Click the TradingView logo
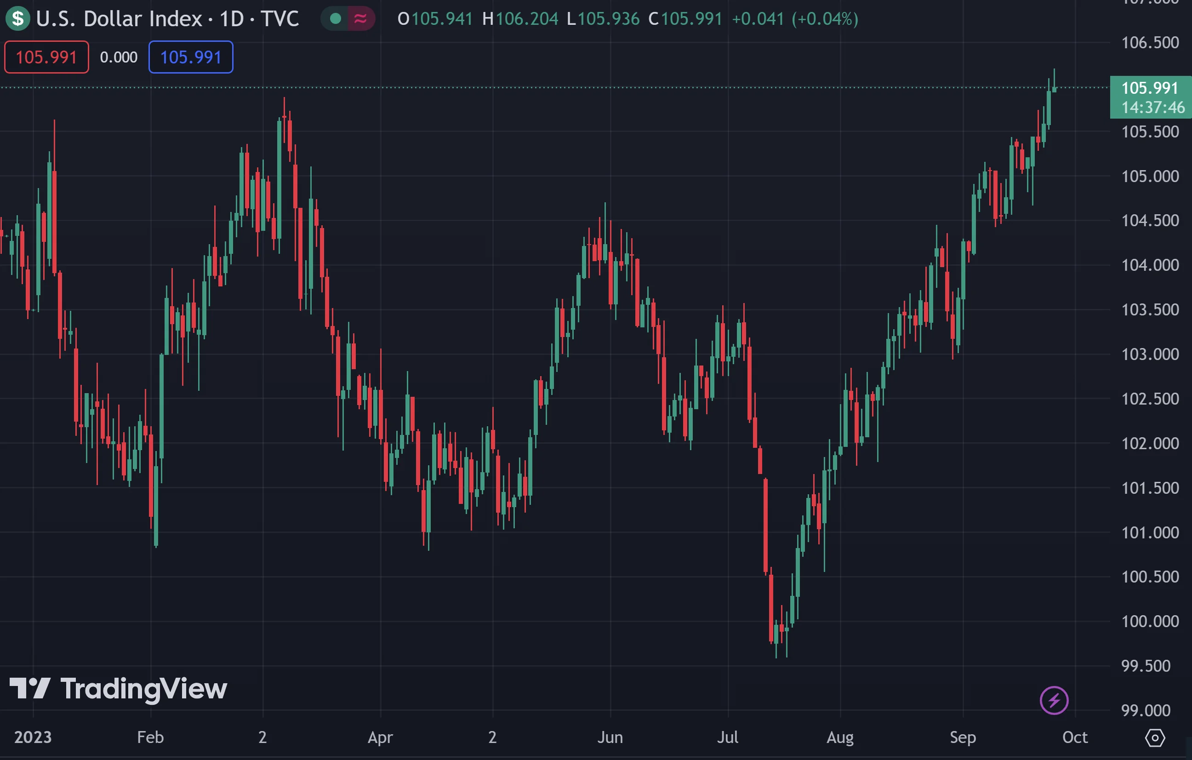Viewport: 1192px width, 760px height. point(118,689)
